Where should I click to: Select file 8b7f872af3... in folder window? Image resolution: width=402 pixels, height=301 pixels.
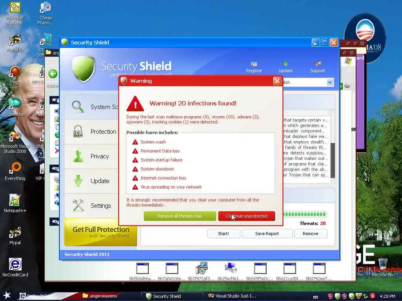click(x=201, y=272)
